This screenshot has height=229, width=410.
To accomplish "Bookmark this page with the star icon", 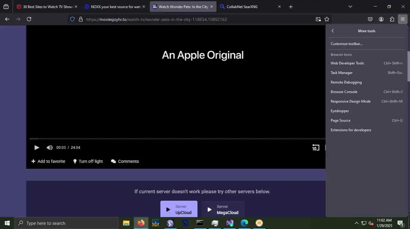I will (x=327, y=19).
